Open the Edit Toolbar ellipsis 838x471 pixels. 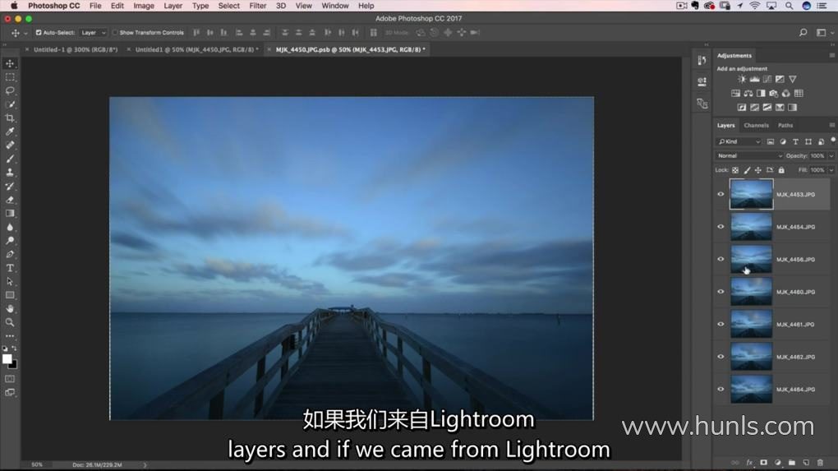pos(10,336)
